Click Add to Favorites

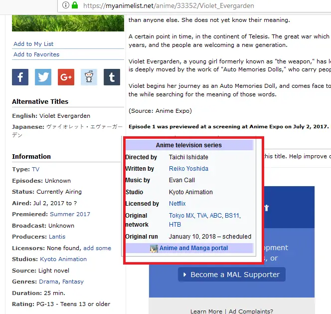(36, 54)
